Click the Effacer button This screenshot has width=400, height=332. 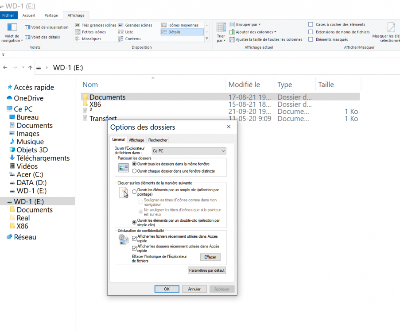(x=210, y=257)
